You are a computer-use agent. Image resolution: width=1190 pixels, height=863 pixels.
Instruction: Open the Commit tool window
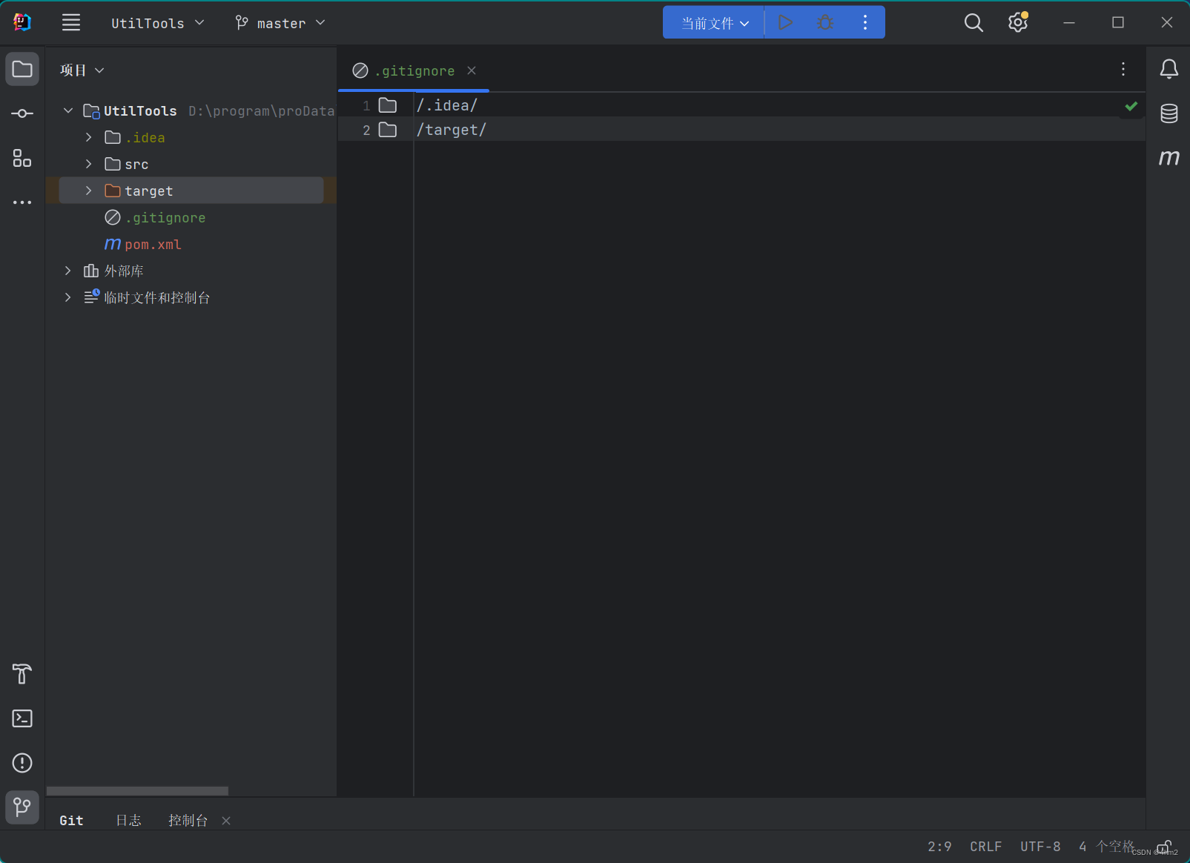click(x=22, y=113)
